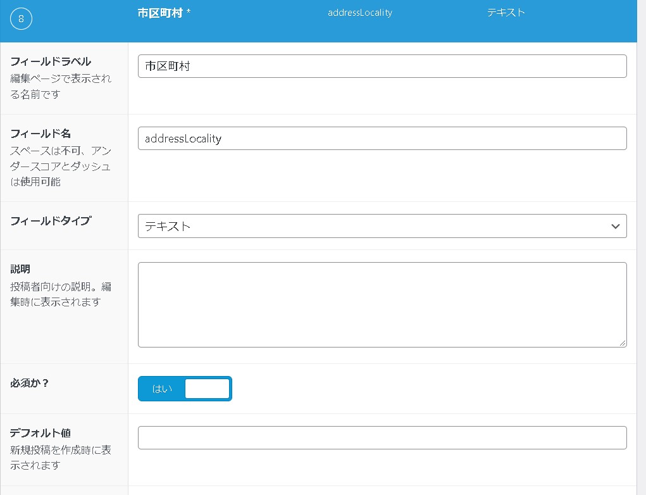Click the 必須か？ label text
Screen dimensions: 646x495
[x=30, y=383]
